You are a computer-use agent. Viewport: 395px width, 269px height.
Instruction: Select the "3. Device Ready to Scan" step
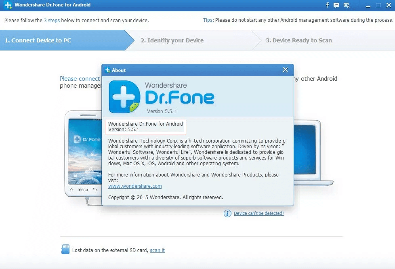(298, 40)
